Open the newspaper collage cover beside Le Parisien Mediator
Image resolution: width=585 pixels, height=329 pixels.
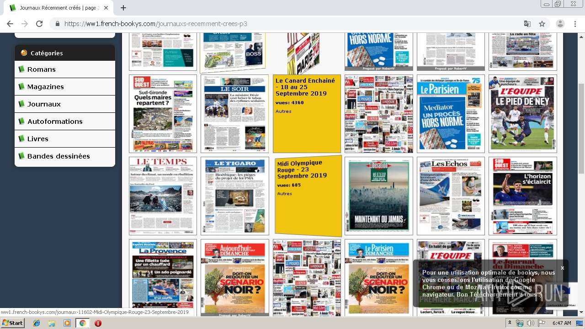click(378, 114)
